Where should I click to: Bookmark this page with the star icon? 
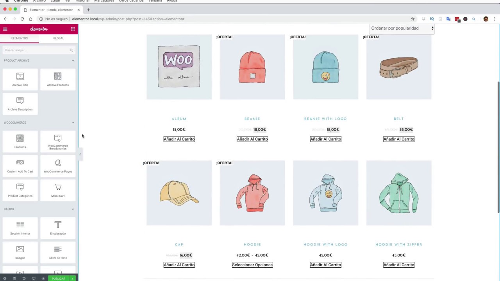coord(412,19)
